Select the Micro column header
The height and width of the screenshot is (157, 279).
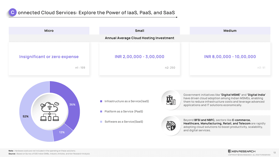pos(49,31)
